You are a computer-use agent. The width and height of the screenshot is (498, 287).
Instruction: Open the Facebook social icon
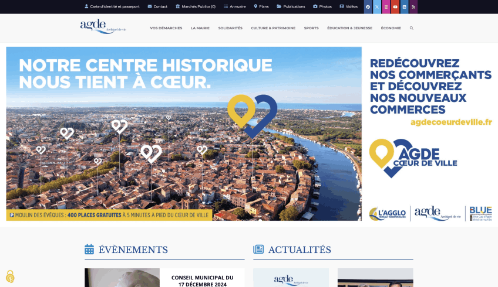pyautogui.click(x=368, y=6)
